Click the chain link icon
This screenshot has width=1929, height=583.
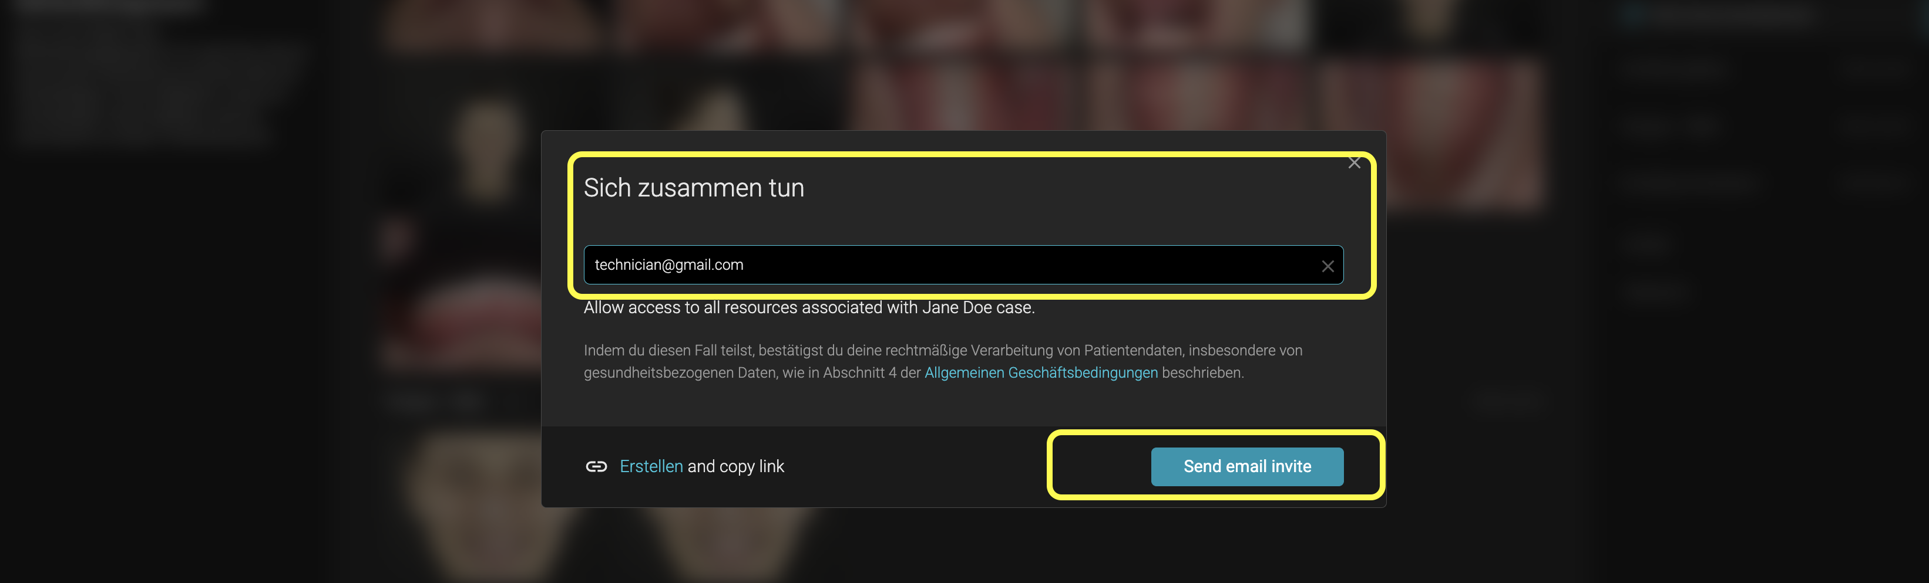[x=596, y=466]
